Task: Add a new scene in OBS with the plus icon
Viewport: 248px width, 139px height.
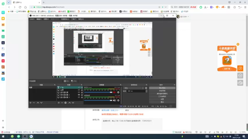Action: pyautogui.click(x=30, y=103)
